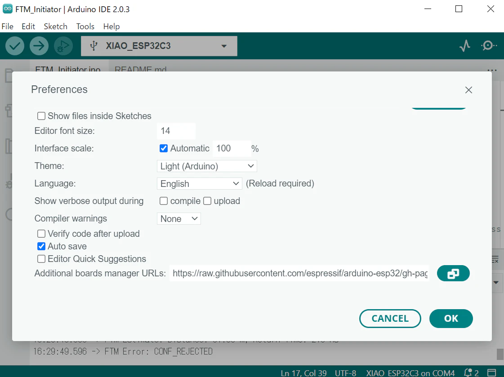Click the editor tab overflow ellipsis icon
The width and height of the screenshot is (504, 377).
pyautogui.click(x=492, y=70)
